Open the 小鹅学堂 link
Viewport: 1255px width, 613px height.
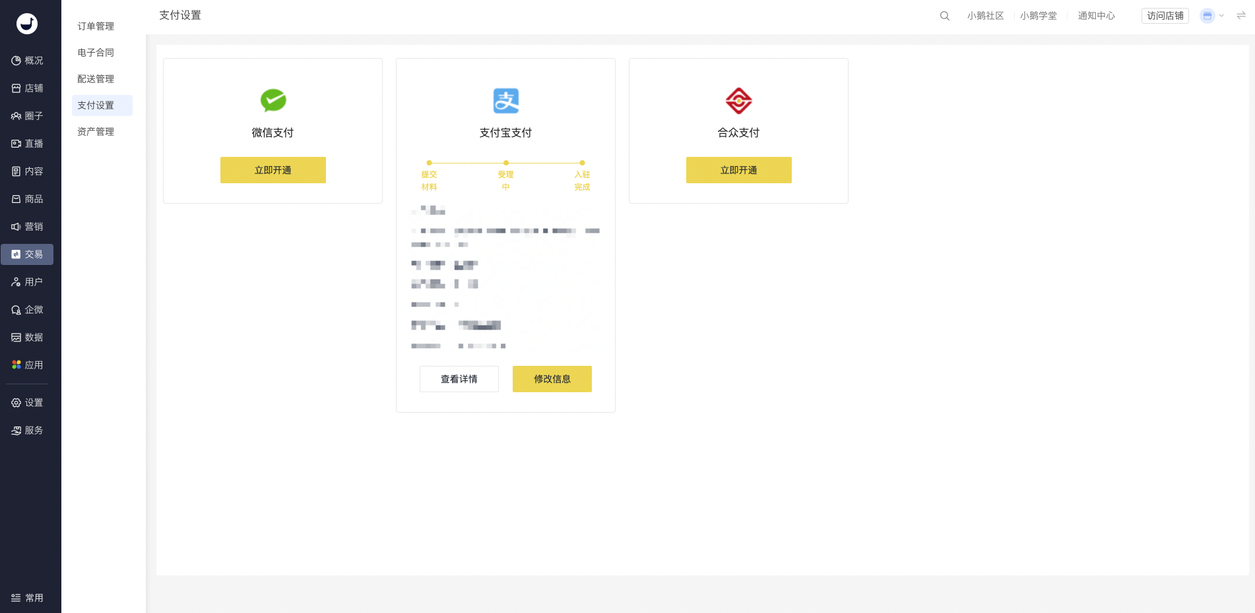click(1038, 16)
